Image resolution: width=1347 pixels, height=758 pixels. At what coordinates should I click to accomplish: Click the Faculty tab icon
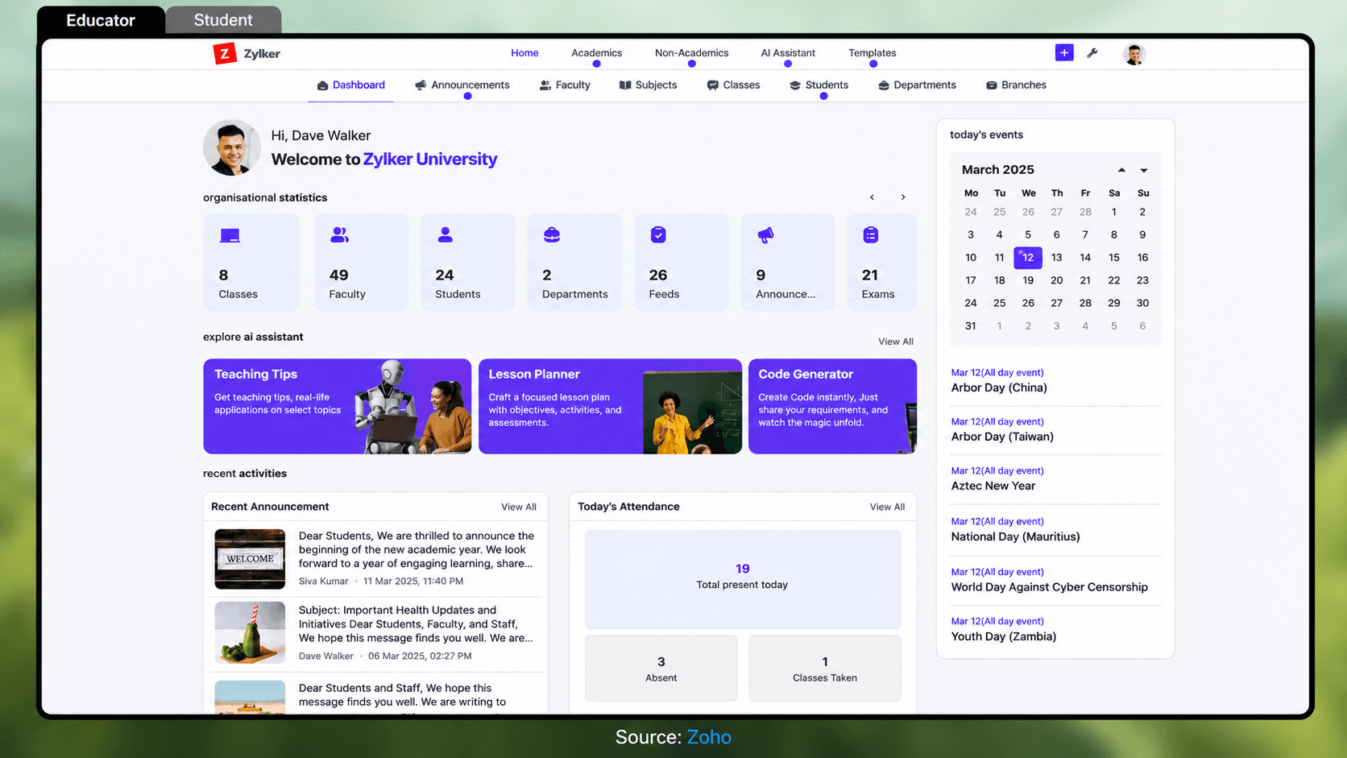(545, 85)
